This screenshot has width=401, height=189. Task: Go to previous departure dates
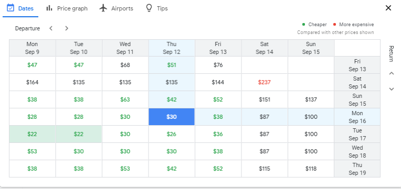(x=51, y=28)
